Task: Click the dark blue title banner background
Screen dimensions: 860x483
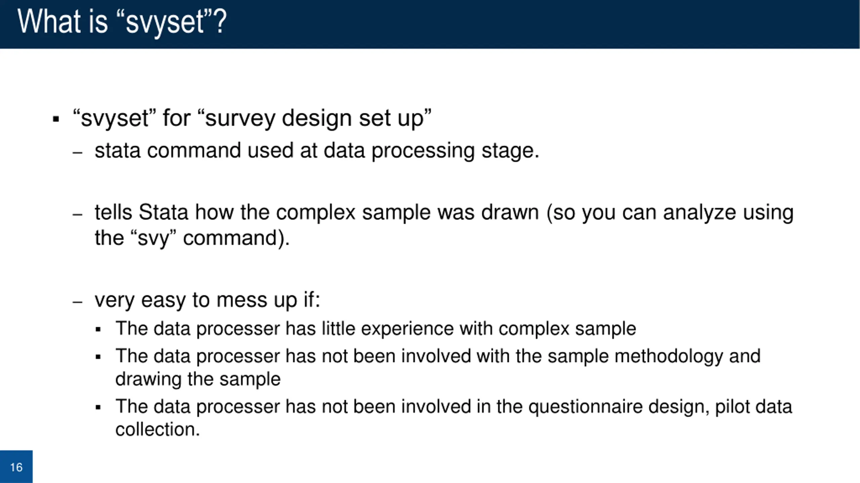Action: pyautogui.click(x=537, y=24)
